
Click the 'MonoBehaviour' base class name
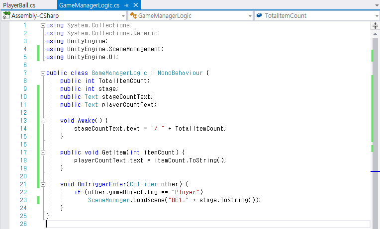click(x=180, y=73)
